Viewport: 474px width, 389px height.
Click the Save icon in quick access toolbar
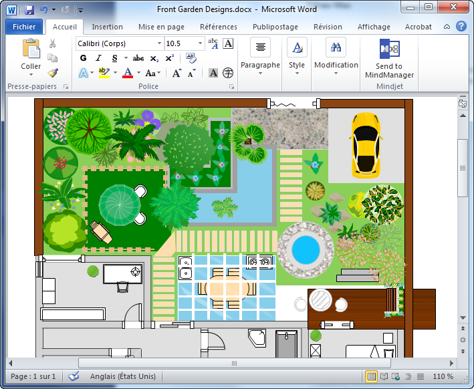coord(29,10)
